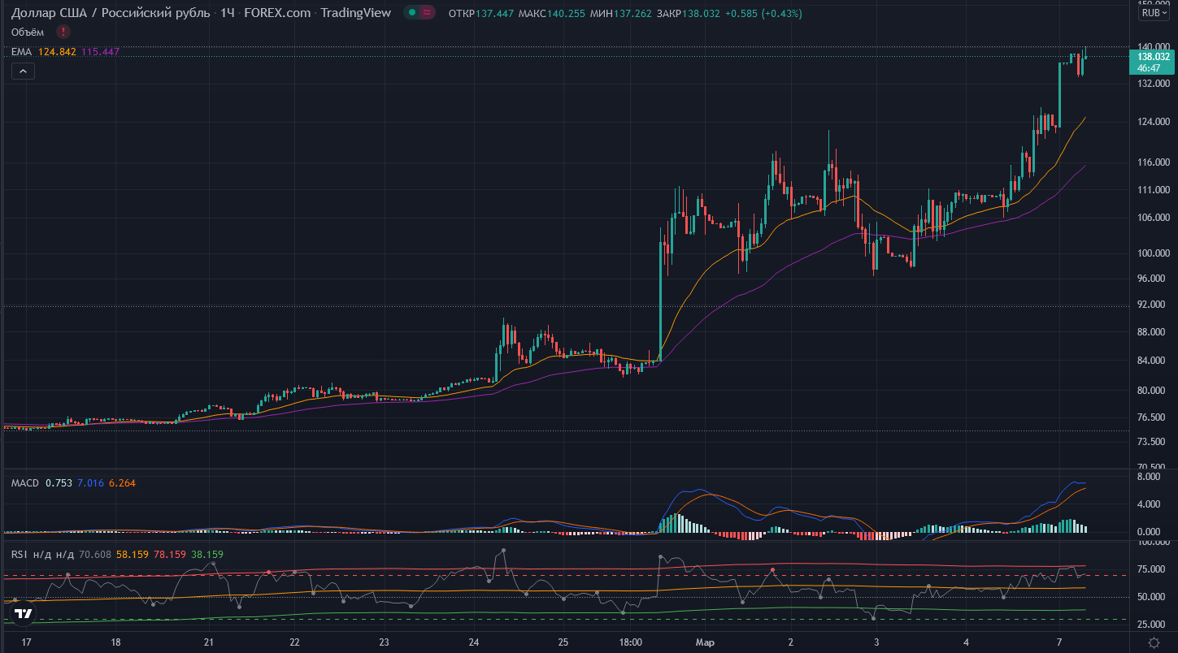
Task: Open the RUB currency dropdown
Action: 1153,12
